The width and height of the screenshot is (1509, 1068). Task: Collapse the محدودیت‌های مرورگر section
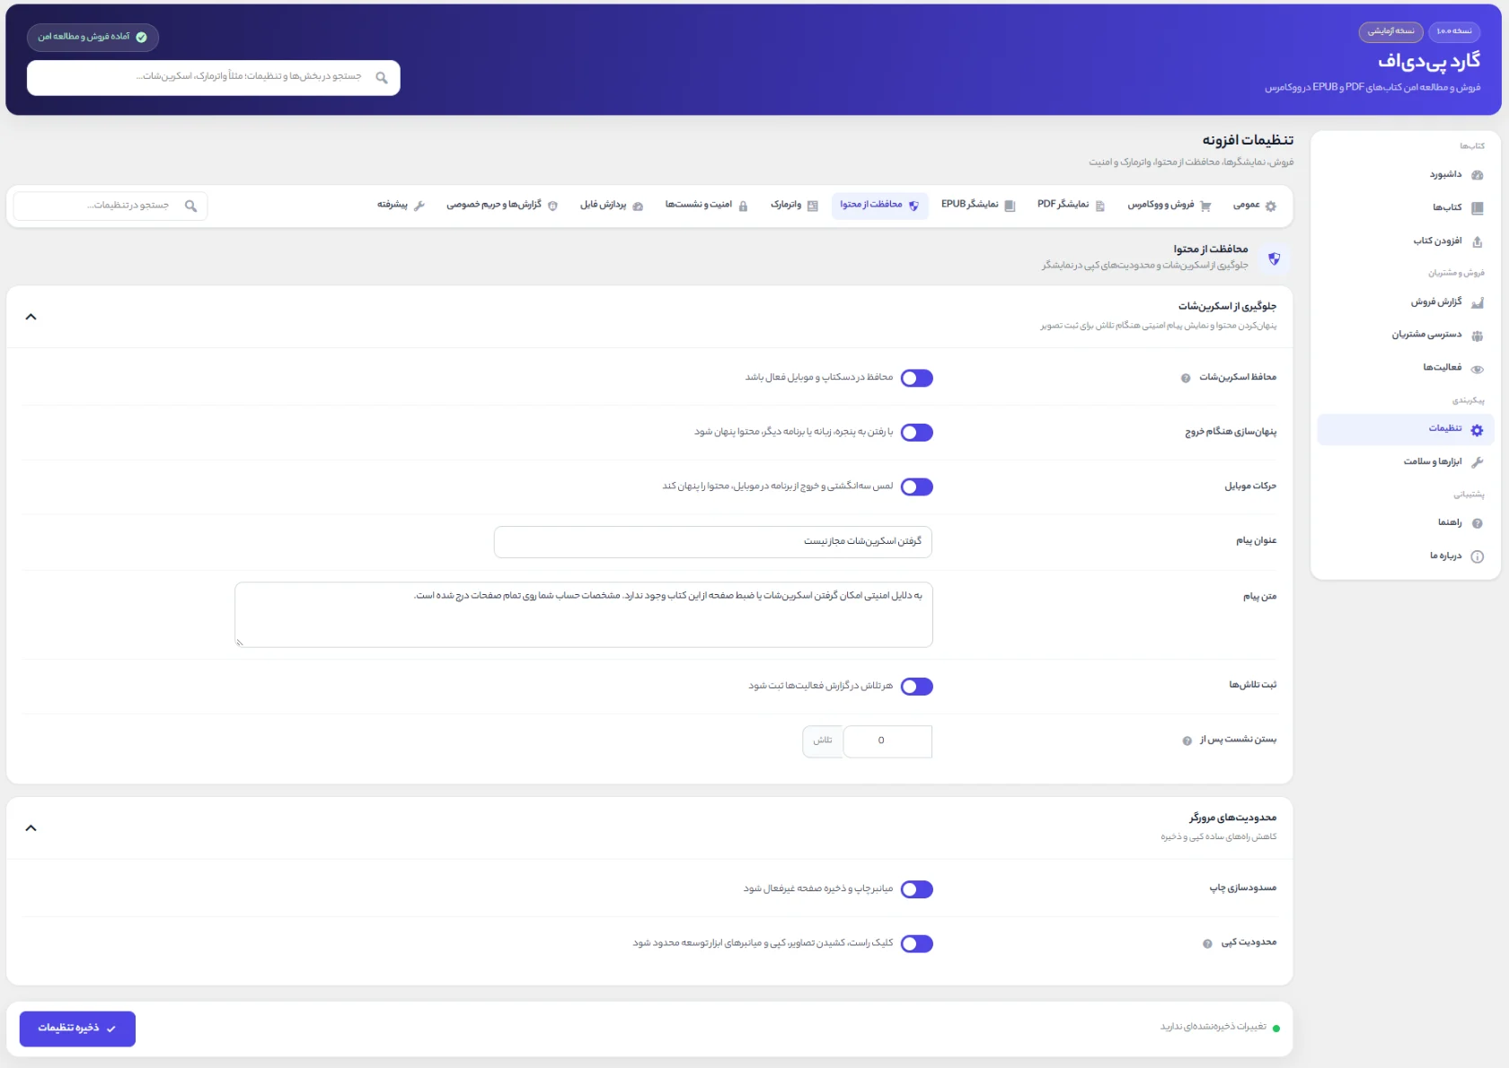31,827
